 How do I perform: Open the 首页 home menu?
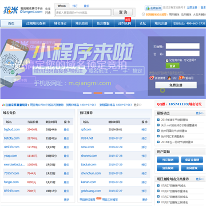[x=11, y=23]
